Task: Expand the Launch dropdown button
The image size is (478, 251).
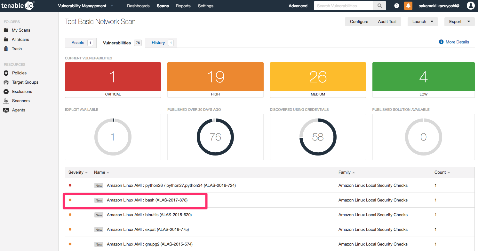Action: pyautogui.click(x=422, y=22)
